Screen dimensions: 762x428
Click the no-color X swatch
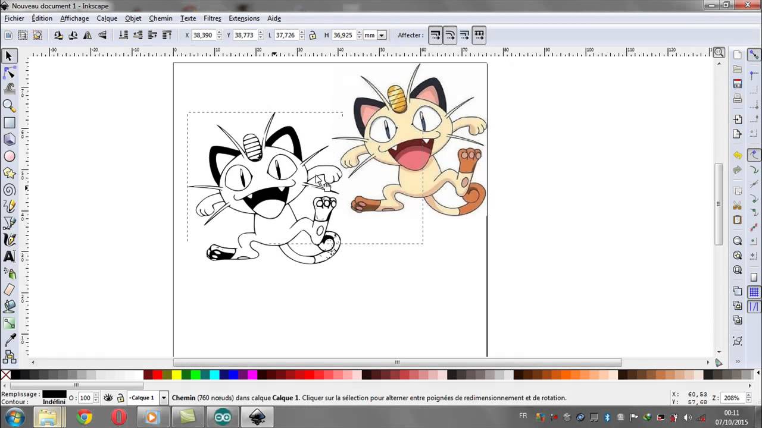5,374
